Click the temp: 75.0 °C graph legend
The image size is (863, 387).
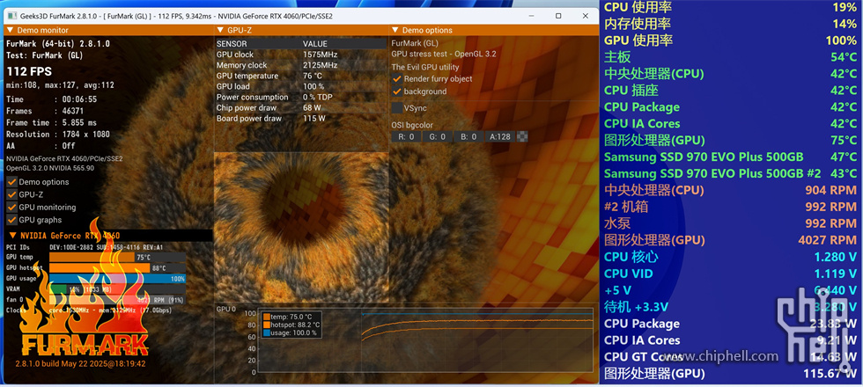[287, 317]
